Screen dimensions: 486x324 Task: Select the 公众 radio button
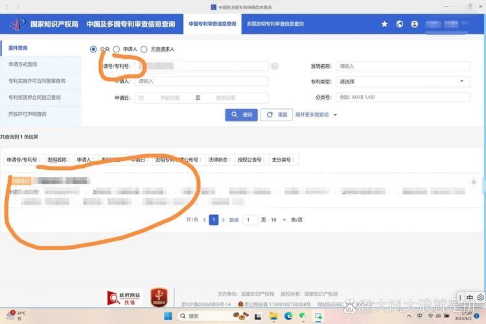(93, 49)
